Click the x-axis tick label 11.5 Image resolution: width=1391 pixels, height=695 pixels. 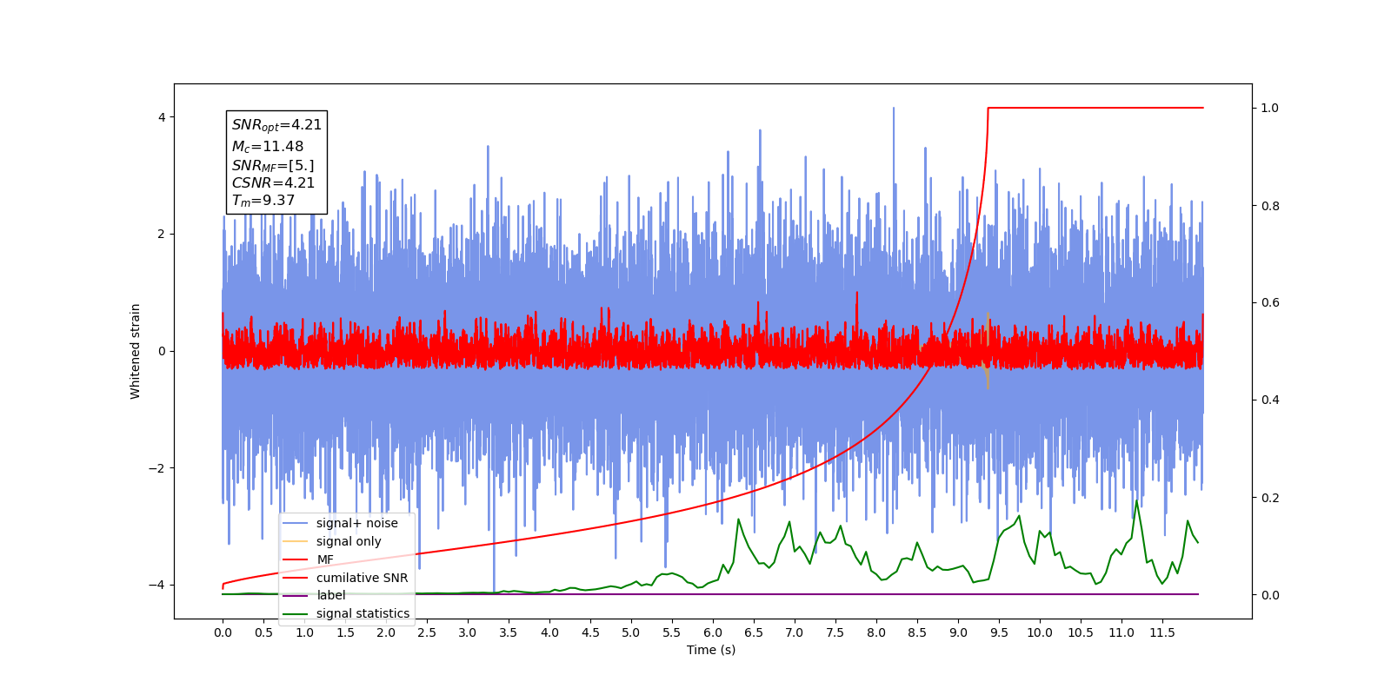[x=1162, y=632]
